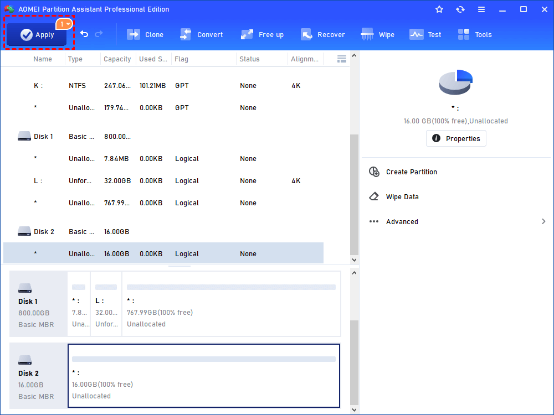Image resolution: width=554 pixels, height=415 pixels.
Task: Open the Wipe tool
Action: [377, 34]
